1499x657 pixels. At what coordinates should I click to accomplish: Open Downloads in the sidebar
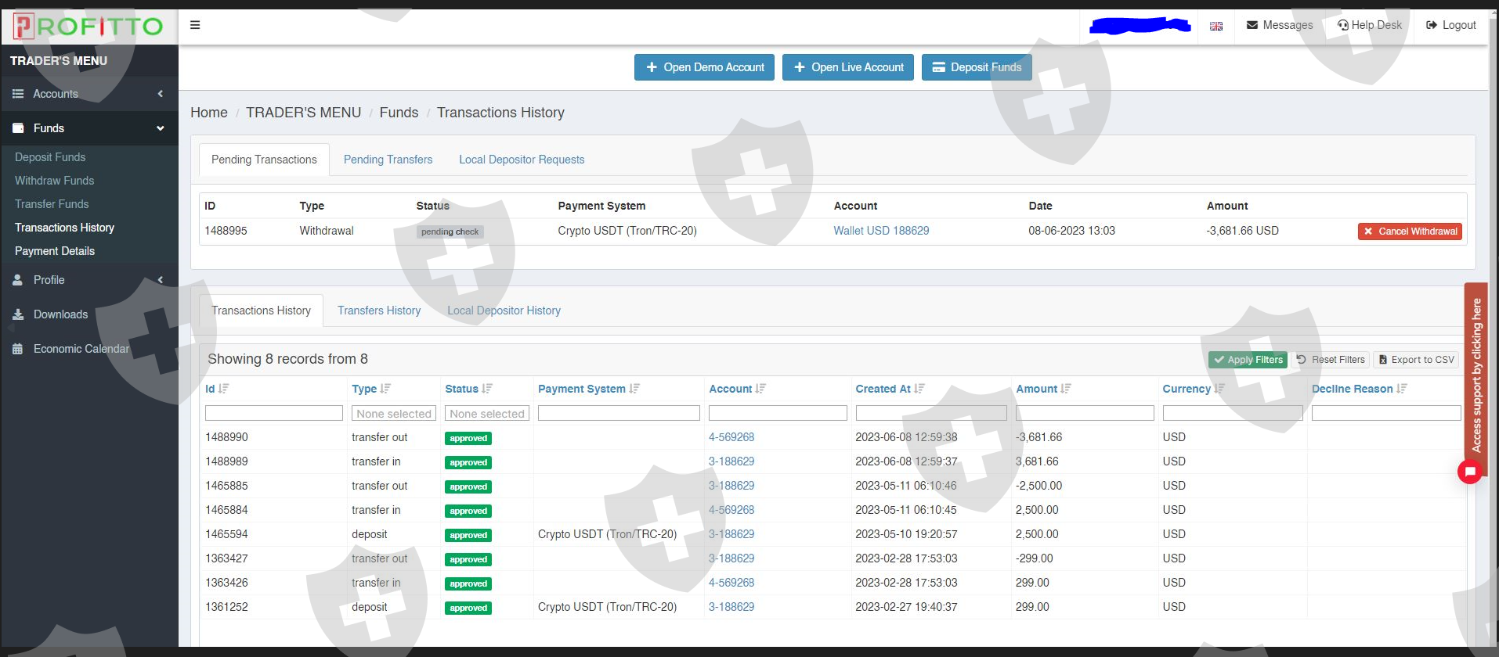tap(60, 314)
